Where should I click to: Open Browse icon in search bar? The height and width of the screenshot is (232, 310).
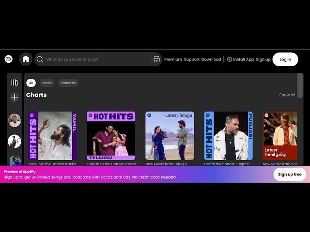tap(156, 59)
